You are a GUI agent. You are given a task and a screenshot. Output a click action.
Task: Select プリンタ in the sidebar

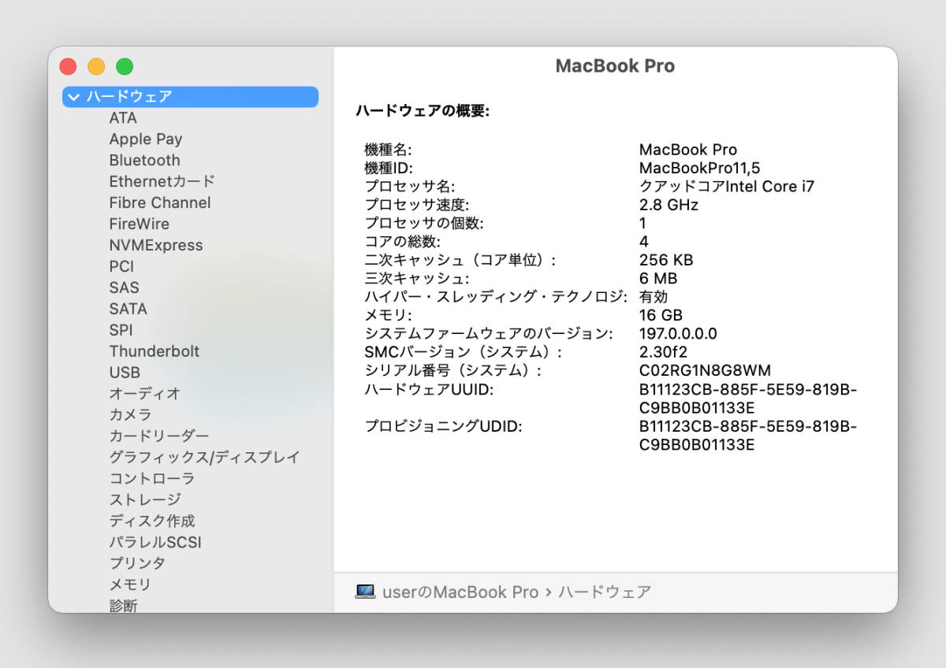pos(137,564)
